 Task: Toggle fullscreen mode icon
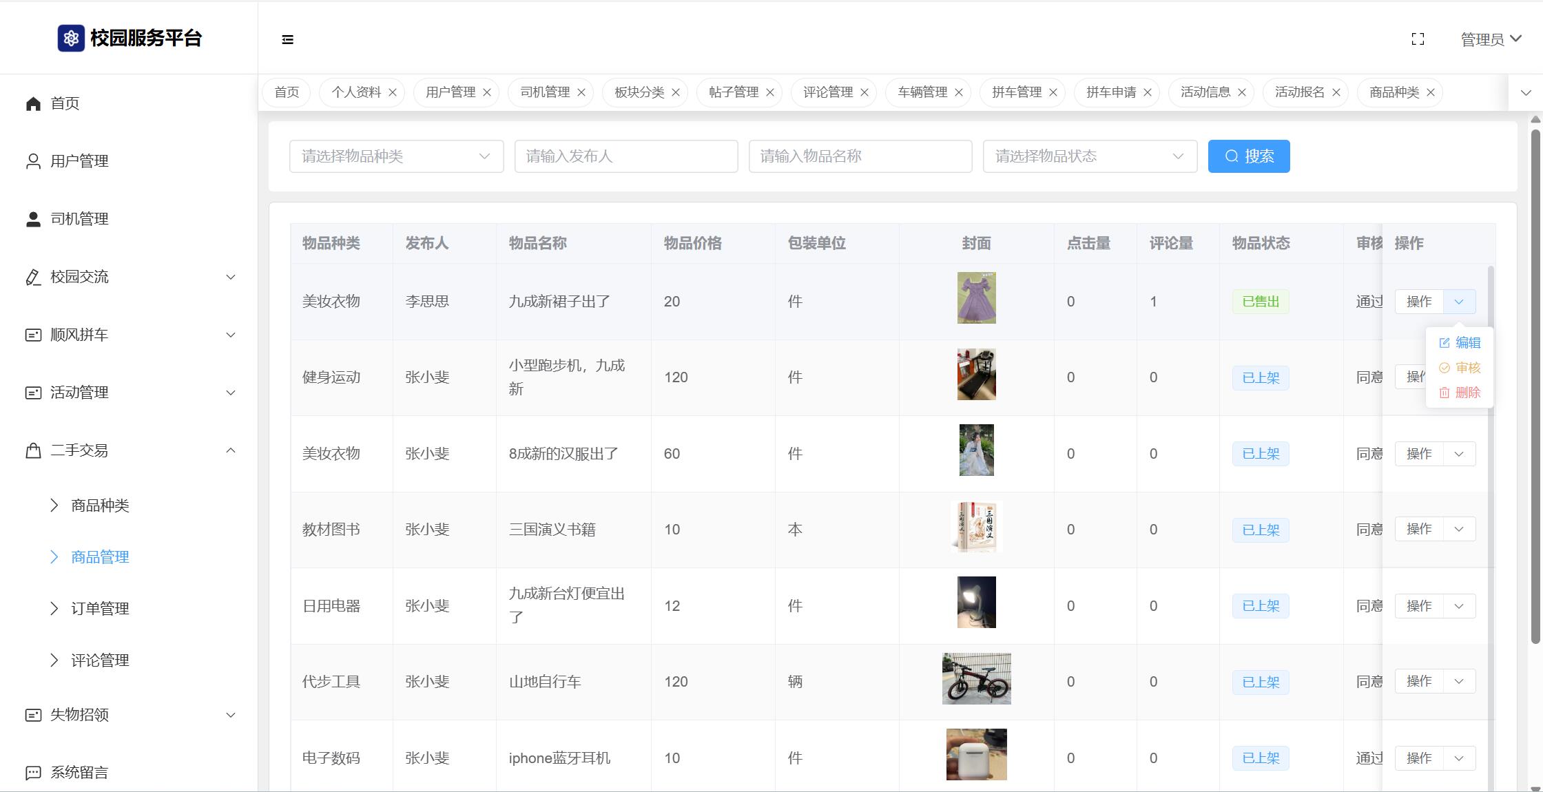[1418, 39]
